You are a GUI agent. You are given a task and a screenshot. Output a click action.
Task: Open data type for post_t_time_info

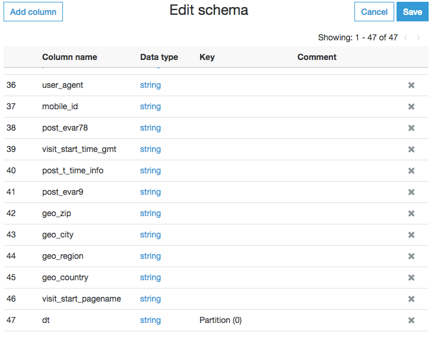pyautogui.click(x=150, y=170)
